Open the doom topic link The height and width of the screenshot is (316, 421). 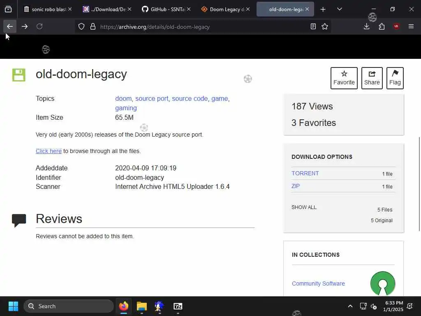click(123, 99)
